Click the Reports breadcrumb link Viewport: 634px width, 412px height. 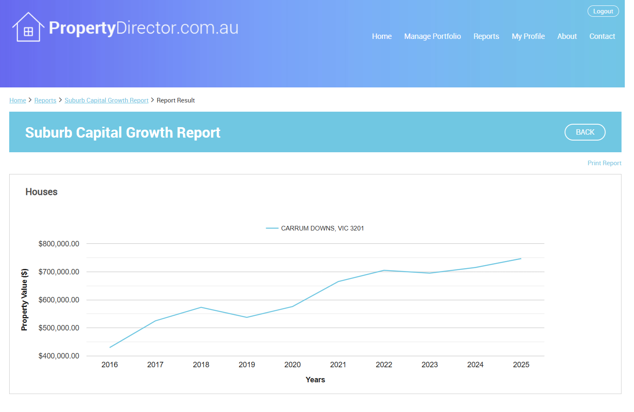click(45, 100)
